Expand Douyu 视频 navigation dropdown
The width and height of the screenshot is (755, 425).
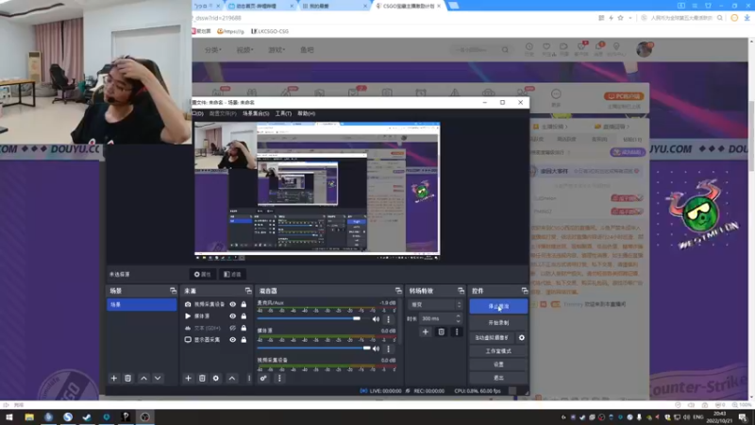pos(244,50)
